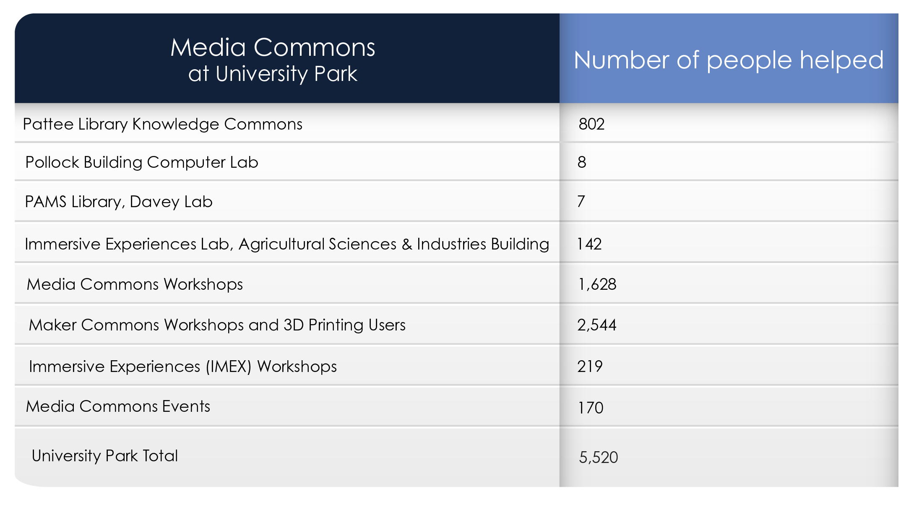Click the Pattee Library Knowledge Commons row label
The image size is (914, 507).
tap(162, 124)
